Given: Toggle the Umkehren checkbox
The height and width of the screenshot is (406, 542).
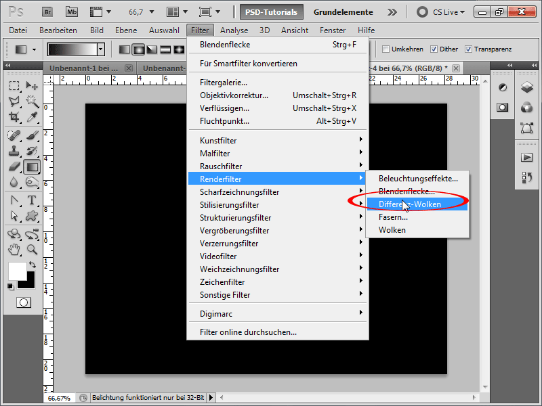Looking at the screenshot, I should [x=385, y=49].
